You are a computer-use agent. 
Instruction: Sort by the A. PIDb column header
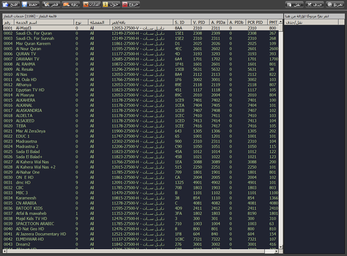pos(236,22)
